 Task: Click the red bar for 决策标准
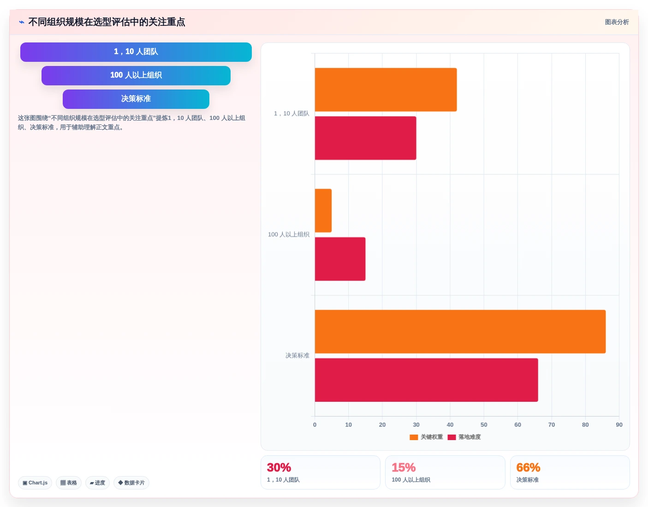point(426,380)
